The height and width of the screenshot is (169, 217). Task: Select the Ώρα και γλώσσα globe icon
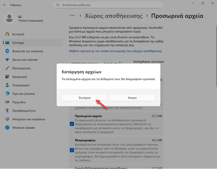click(7, 94)
